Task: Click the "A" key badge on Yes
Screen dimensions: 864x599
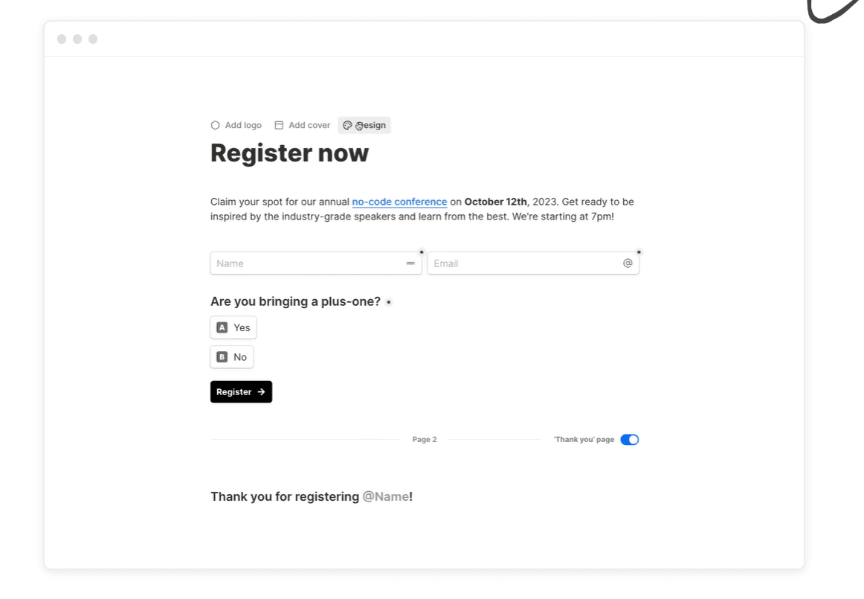Action: 222,327
